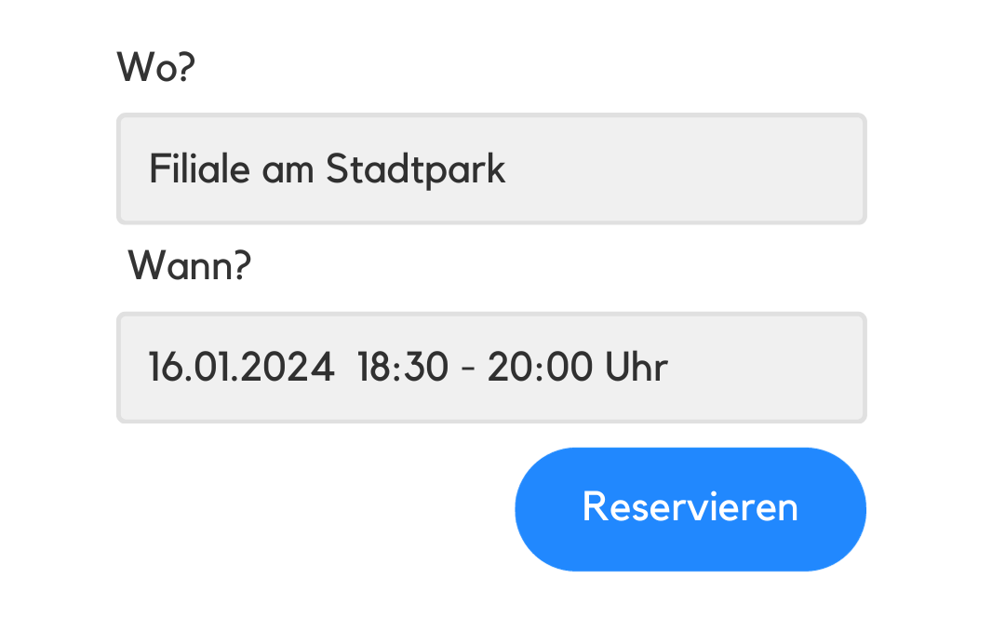Click the Wo? label
Screen dimensions: 1005x618
pyautogui.click(x=155, y=67)
